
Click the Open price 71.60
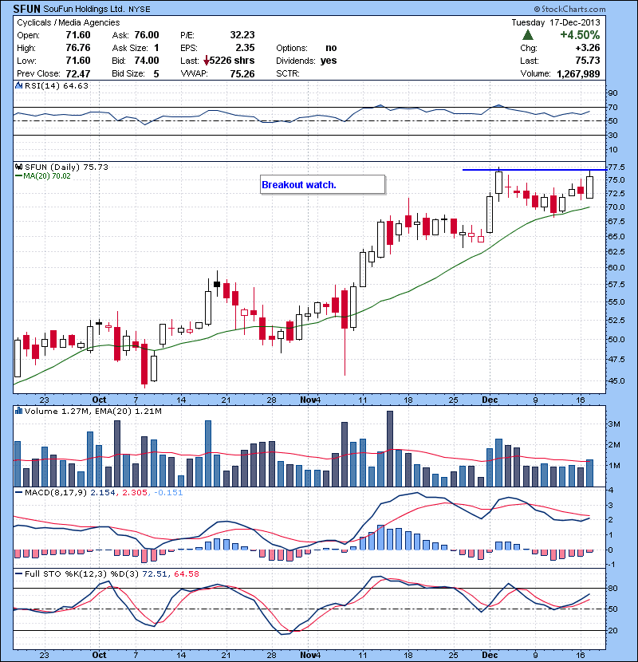click(x=78, y=35)
